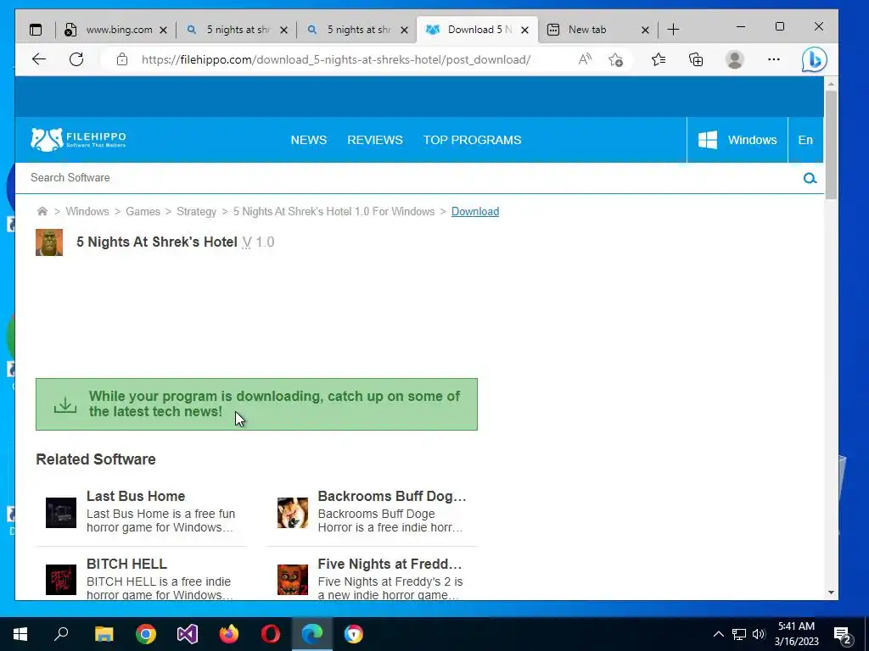Switch to the first '5 nights at shr' tab

238,30
